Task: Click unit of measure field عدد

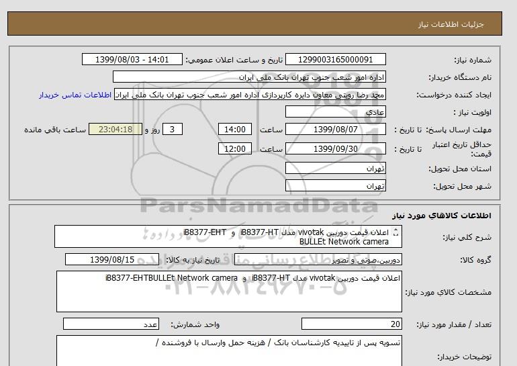Action: (111, 324)
